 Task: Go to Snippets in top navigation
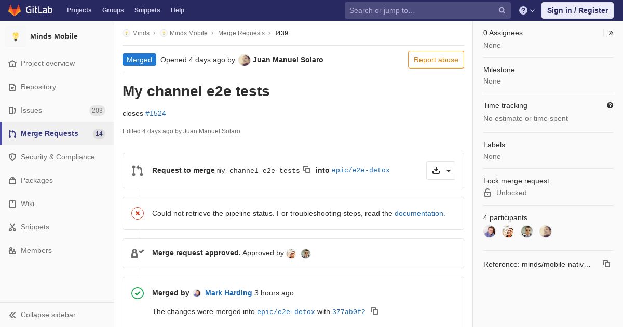click(147, 10)
